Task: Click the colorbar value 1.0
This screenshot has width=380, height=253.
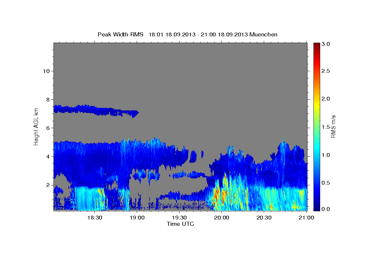Action: (x=326, y=155)
